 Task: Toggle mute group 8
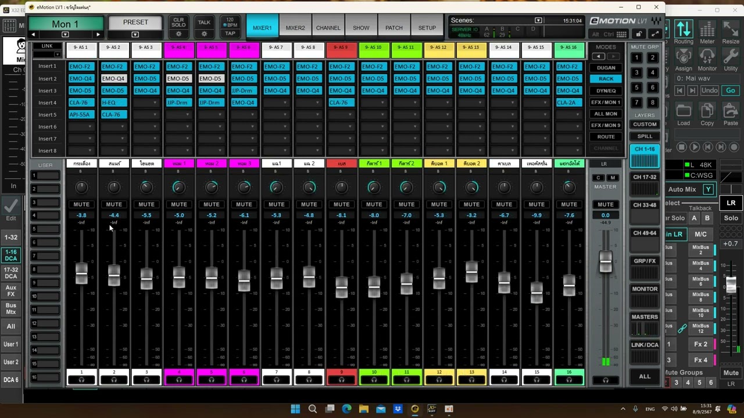tap(653, 102)
